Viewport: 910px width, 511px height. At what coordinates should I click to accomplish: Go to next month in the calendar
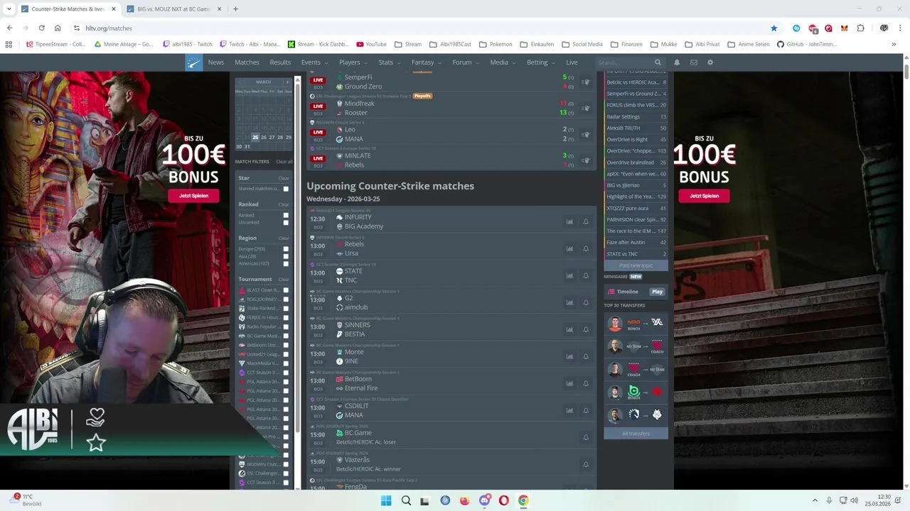click(288, 82)
